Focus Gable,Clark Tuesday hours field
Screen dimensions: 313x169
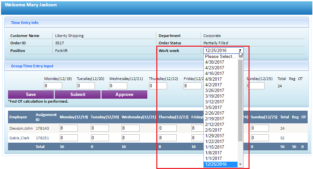pyautogui.click(x=100, y=138)
